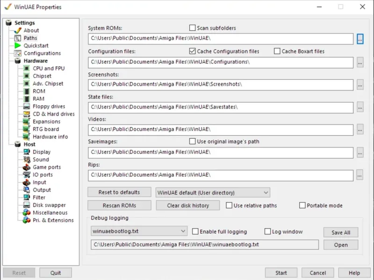
Task: Start the emulation
Action: pos(281,273)
